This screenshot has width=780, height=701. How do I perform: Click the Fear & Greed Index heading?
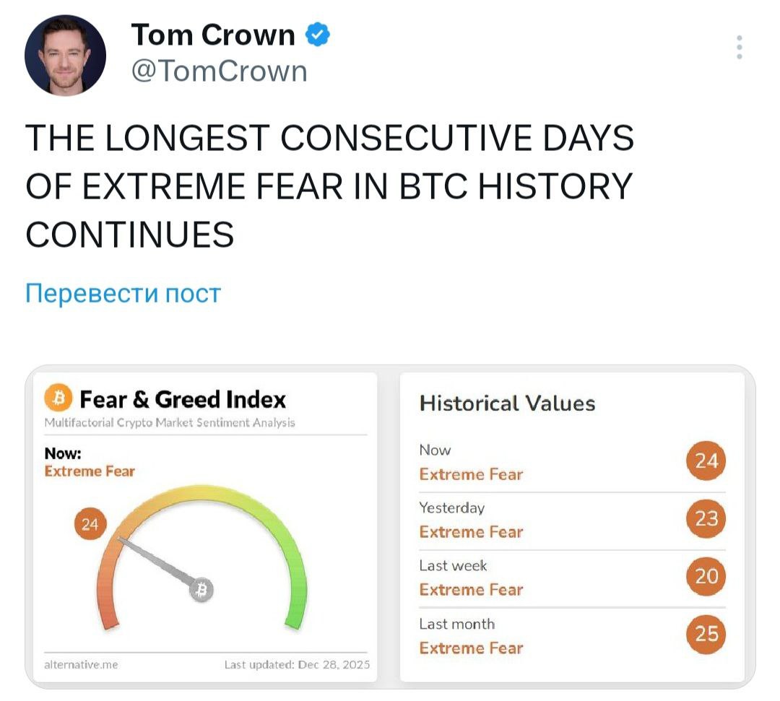tap(183, 399)
